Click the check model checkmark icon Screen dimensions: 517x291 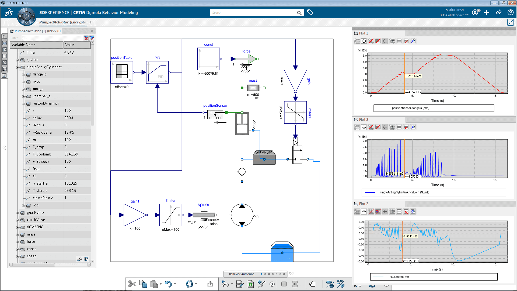[x=312, y=284]
